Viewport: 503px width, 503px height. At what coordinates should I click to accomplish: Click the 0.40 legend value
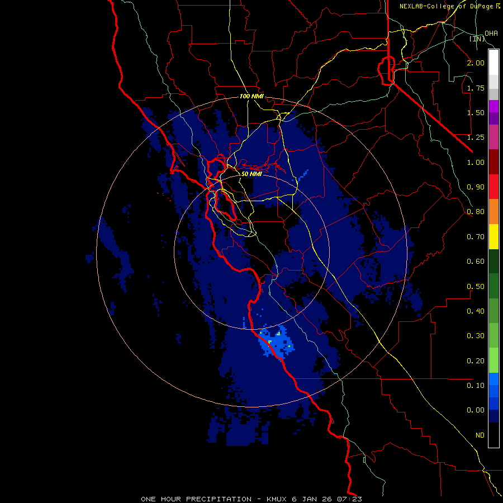click(x=476, y=311)
